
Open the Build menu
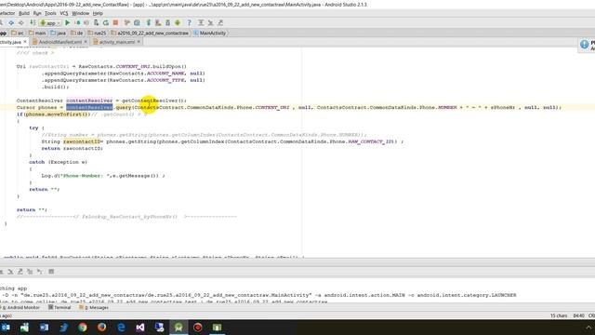coord(24,13)
